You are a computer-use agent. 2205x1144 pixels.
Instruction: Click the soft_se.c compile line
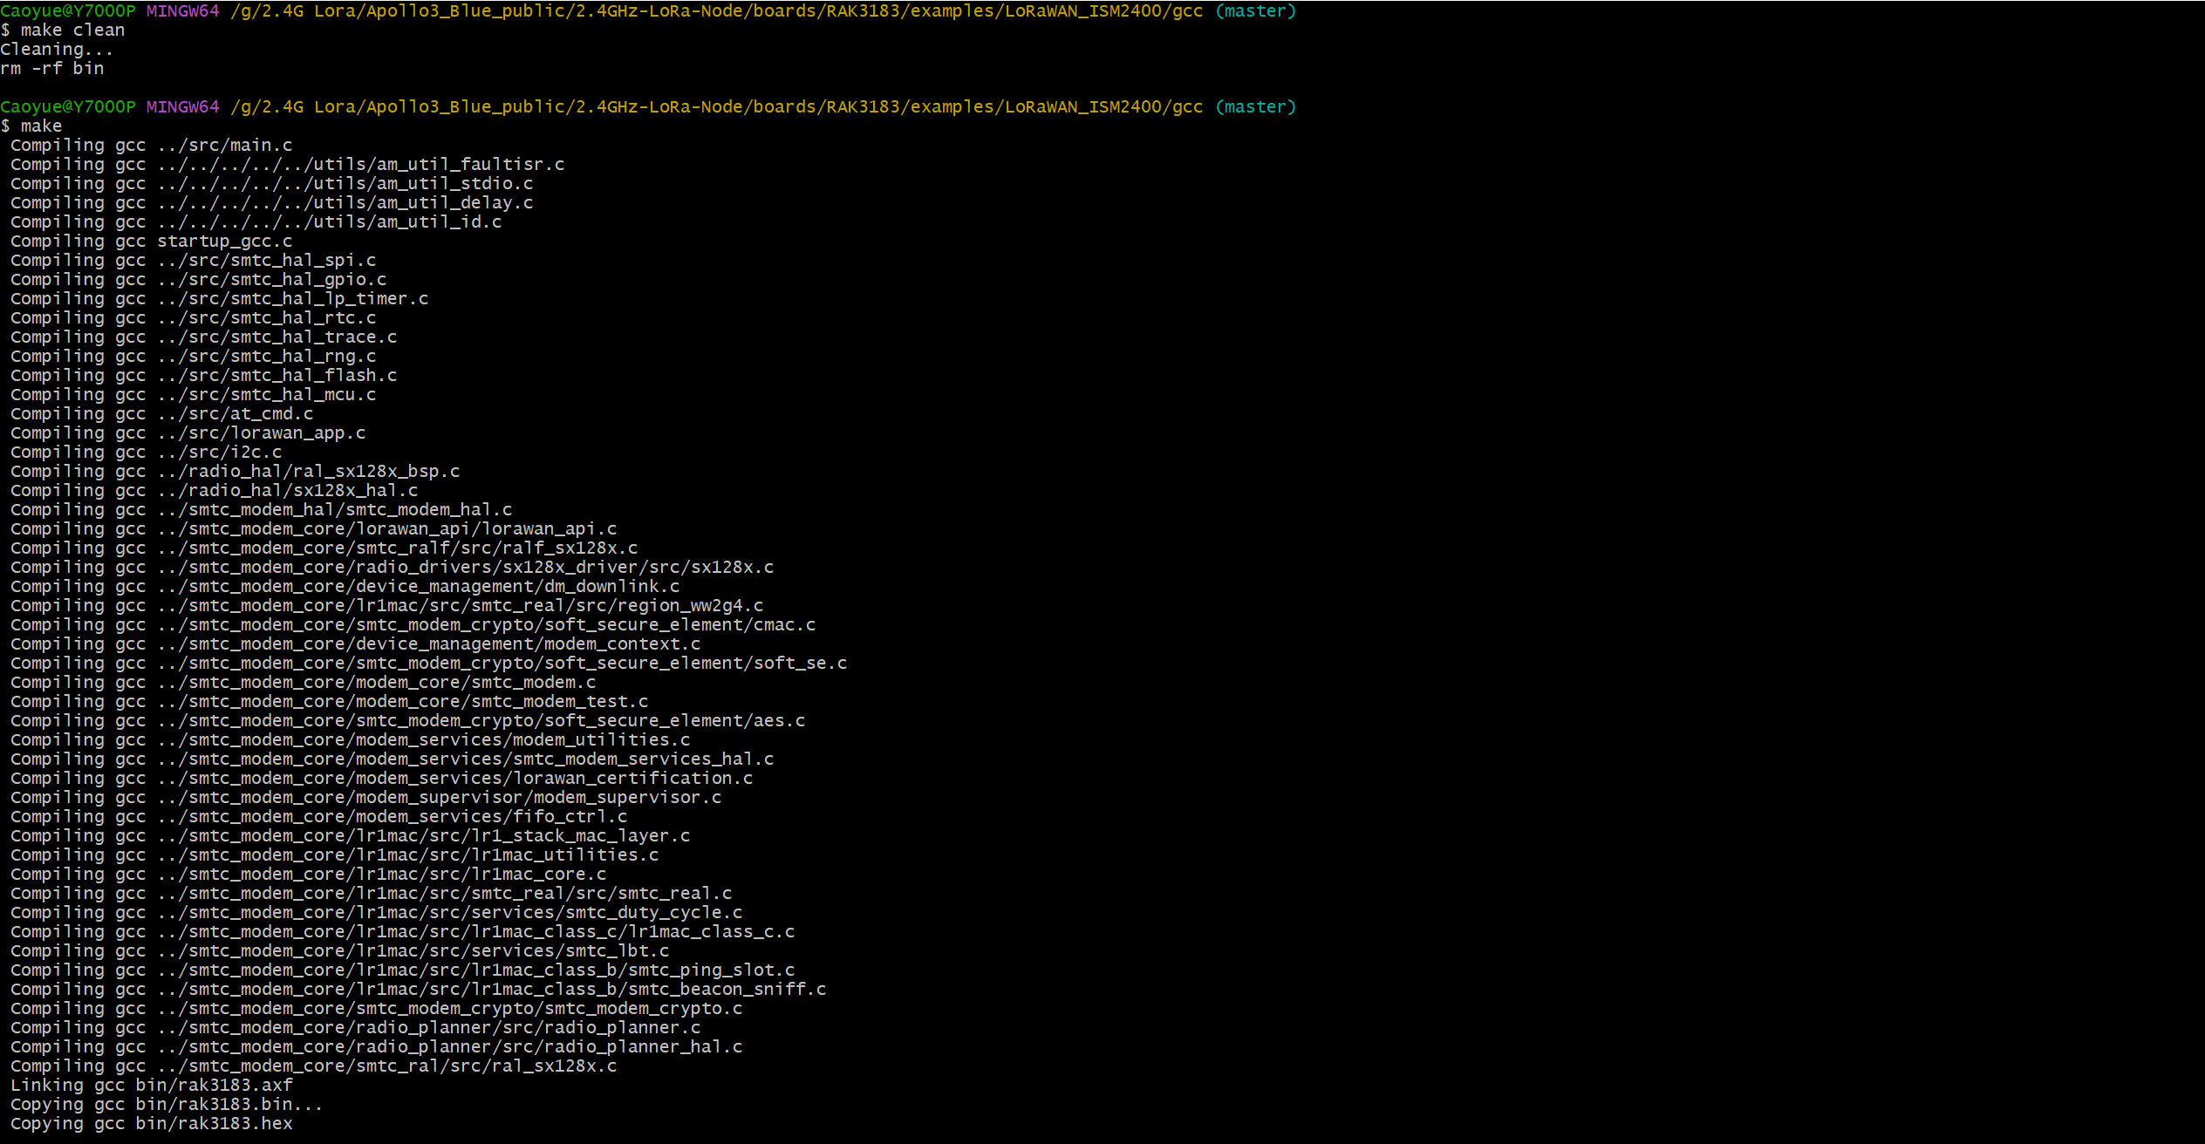(428, 664)
